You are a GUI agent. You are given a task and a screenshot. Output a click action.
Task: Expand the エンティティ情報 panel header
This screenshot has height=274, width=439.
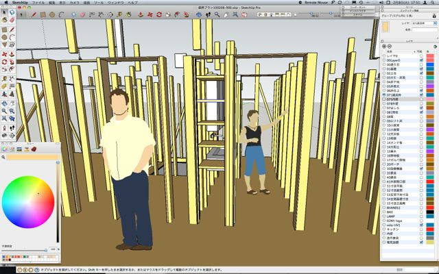pos(410,10)
